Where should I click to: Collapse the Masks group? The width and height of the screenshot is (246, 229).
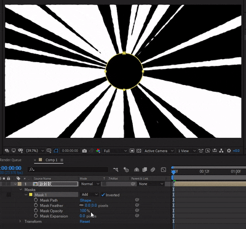click(x=20, y=190)
